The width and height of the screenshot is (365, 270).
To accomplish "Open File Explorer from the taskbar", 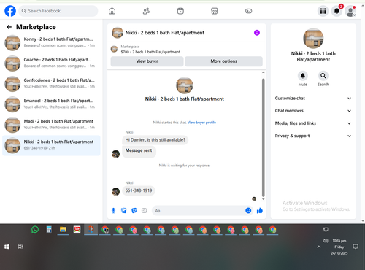I will click(63, 229).
